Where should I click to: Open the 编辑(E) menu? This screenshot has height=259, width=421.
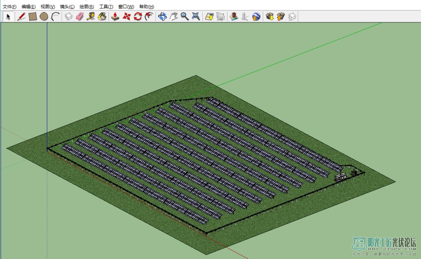pyautogui.click(x=28, y=7)
